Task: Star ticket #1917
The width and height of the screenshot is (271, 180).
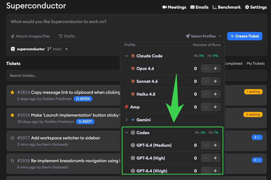Action: [x=12, y=138]
